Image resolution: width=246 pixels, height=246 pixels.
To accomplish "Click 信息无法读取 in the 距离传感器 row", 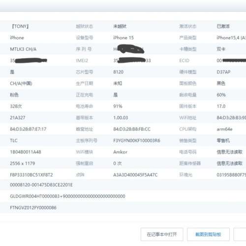I will click(x=230, y=163).
